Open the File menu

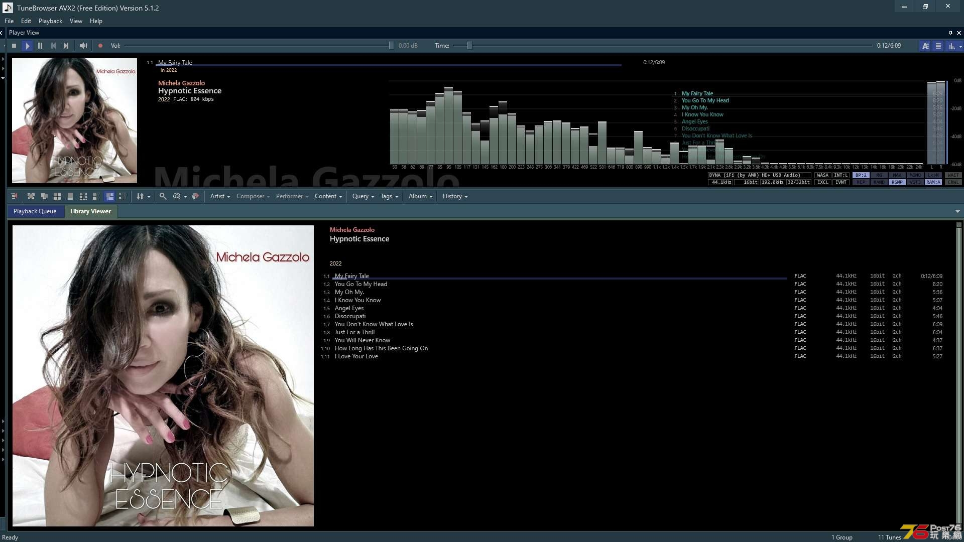(9, 21)
